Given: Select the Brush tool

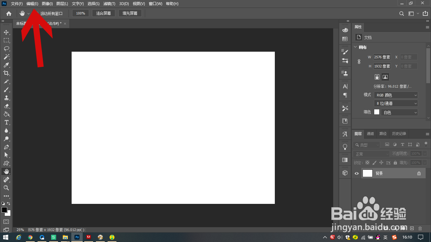Looking at the screenshot, I should [6, 89].
